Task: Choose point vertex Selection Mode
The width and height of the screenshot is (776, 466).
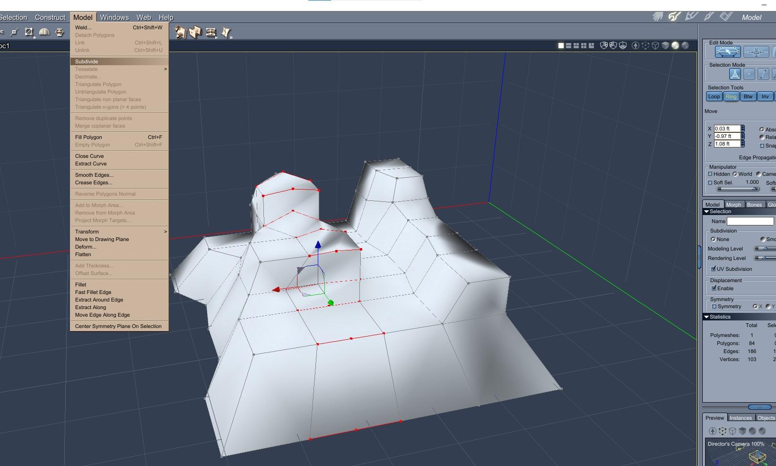Action: click(749, 74)
